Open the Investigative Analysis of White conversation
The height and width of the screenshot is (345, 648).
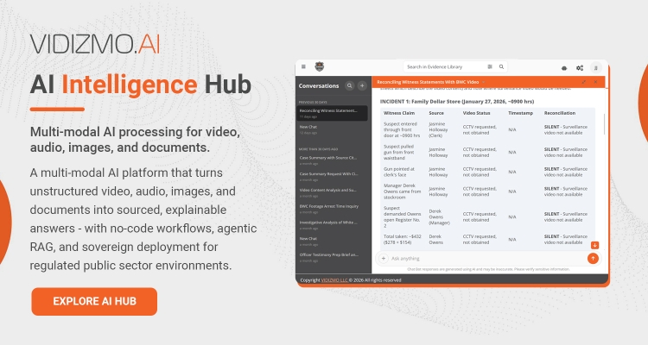332,224
